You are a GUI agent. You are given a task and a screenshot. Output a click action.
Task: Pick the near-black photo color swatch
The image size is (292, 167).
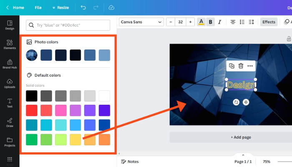(x=75, y=55)
